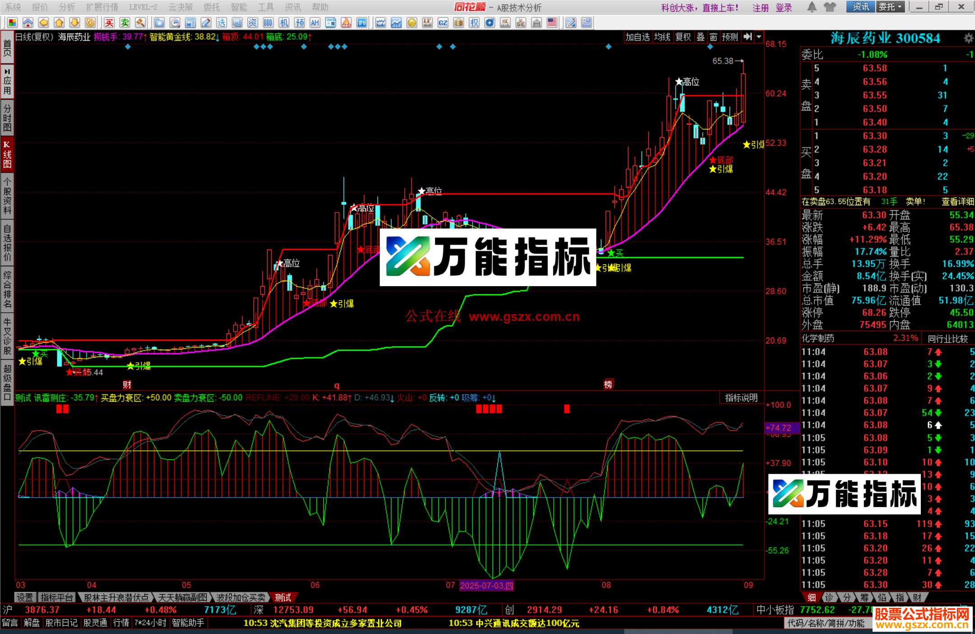Switch to the 测试 indicator tab

282,597
